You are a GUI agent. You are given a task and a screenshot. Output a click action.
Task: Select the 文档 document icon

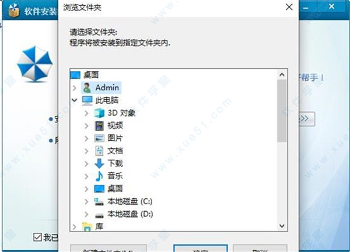tap(99, 151)
